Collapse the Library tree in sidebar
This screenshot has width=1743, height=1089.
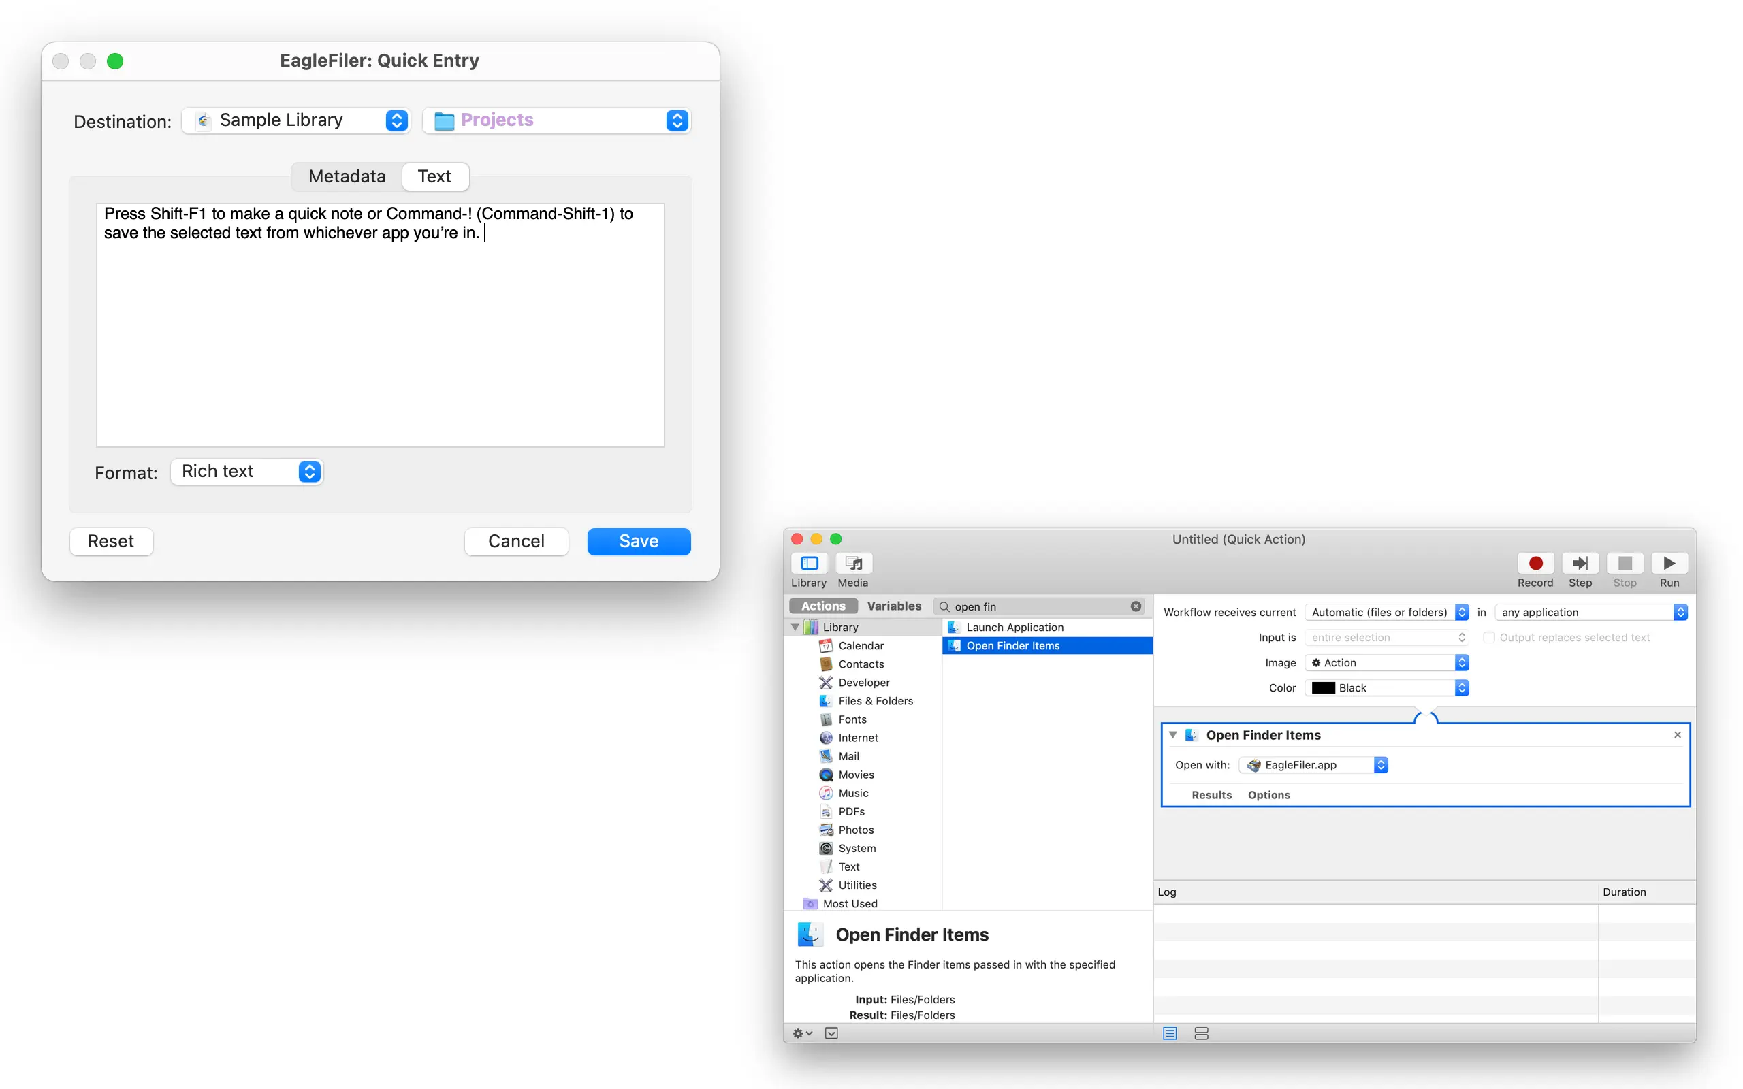[795, 628]
